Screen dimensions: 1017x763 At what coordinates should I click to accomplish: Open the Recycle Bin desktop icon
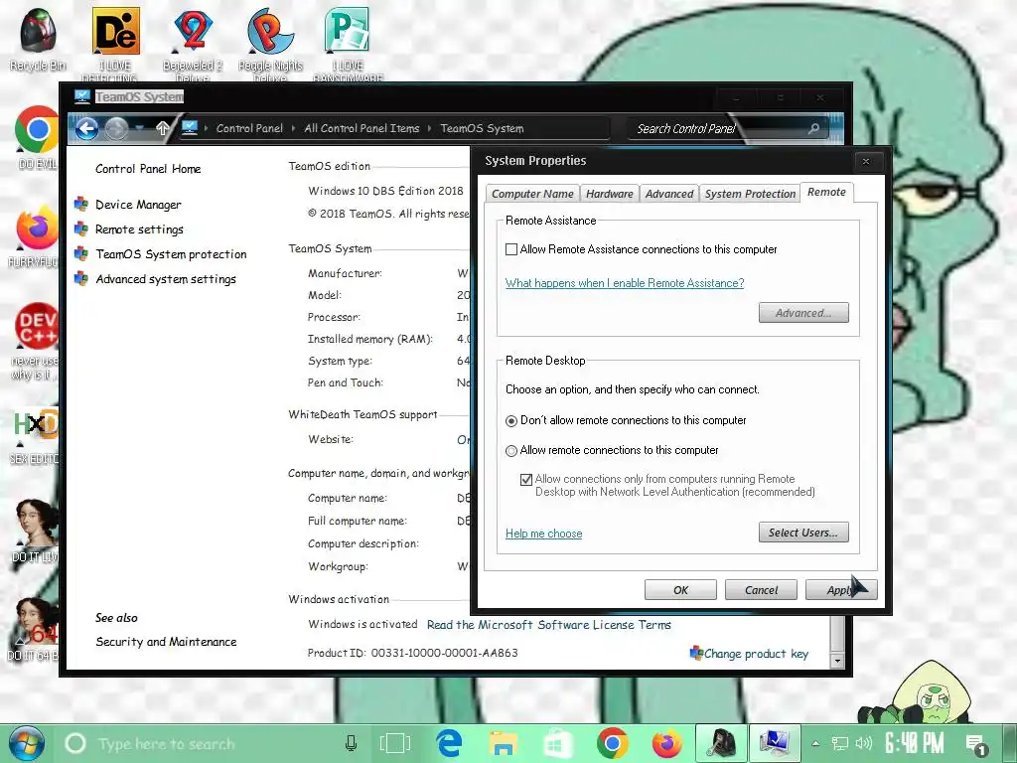click(x=38, y=39)
